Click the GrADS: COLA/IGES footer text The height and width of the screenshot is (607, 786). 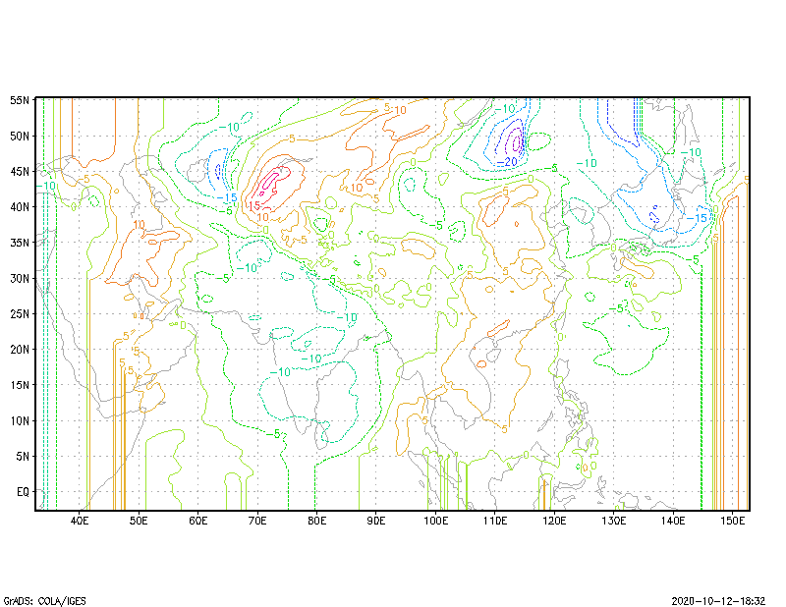click(44, 601)
